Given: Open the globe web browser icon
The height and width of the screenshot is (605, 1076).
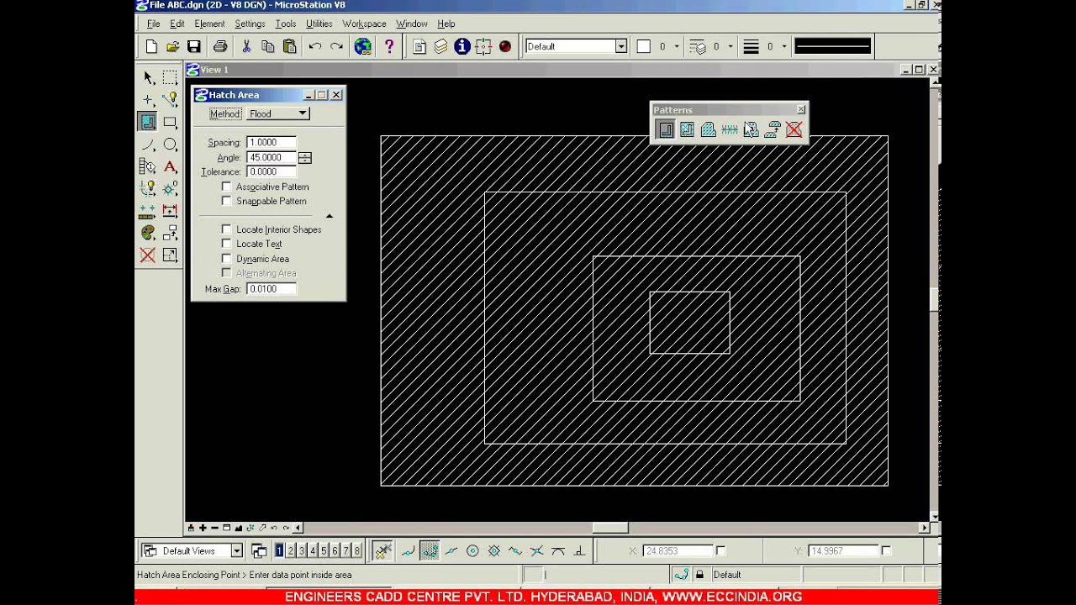Looking at the screenshot, I should pos(362,47).
